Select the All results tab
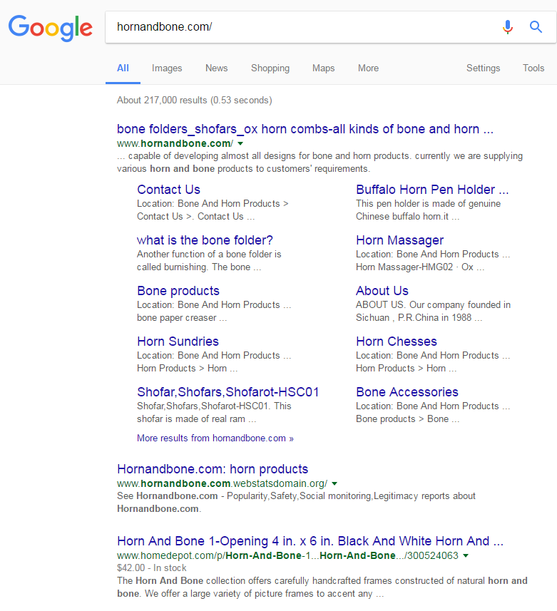557x611 pixels. [x=123, y=68]
